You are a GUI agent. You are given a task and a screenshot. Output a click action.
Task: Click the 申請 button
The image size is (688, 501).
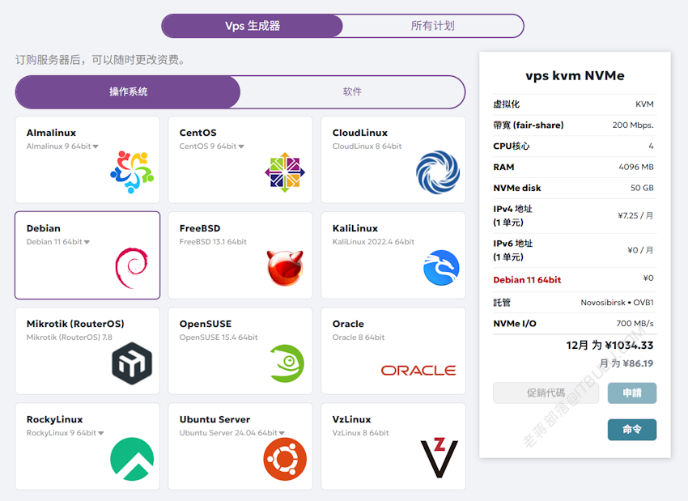(x=632, y=393)
